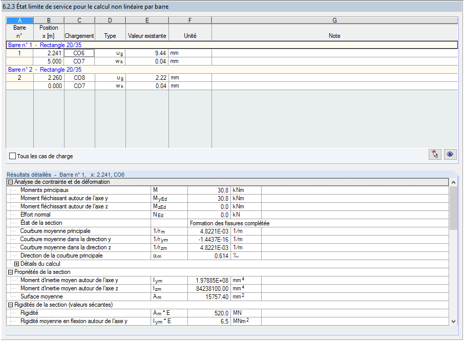464x341 pixels.
Task: Enable the 'Tous les cas de charge' checkbox
Action: point(12,156)
